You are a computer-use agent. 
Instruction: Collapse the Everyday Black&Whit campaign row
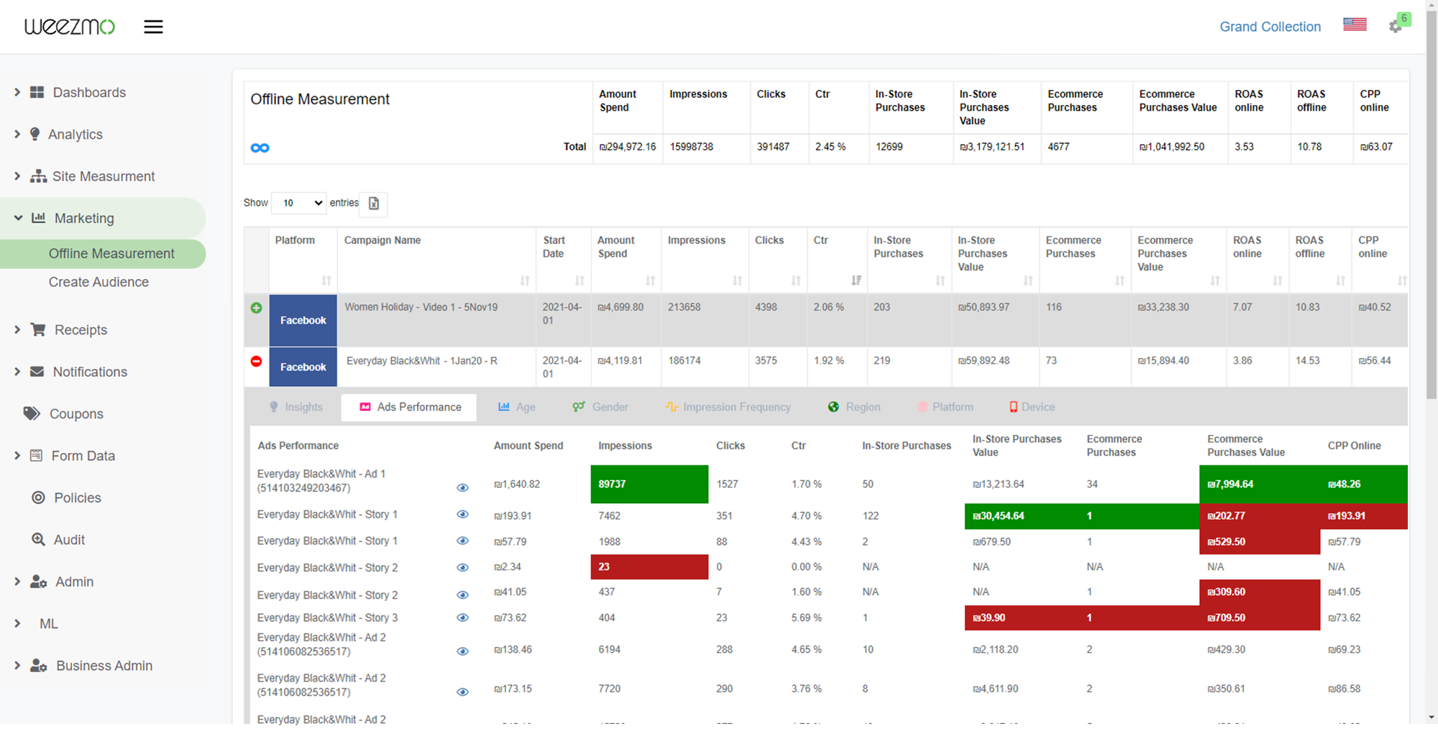point(256,361)
